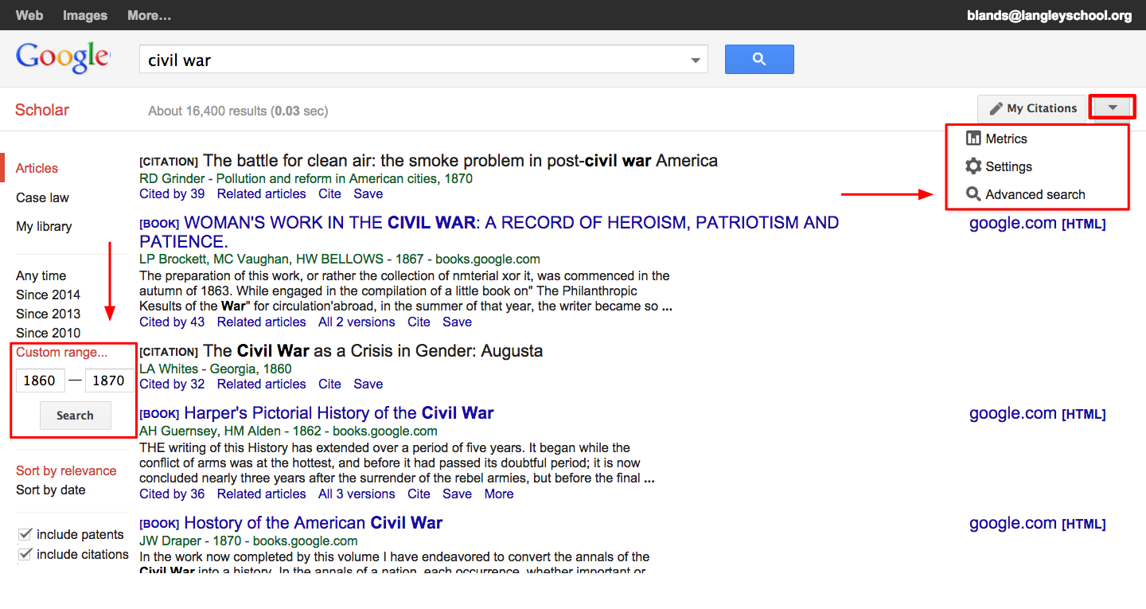Image resolution: width=1146 pixels, height=609 pixels.
Task: Switch to the Web tab
Action: tap(29, 15)
